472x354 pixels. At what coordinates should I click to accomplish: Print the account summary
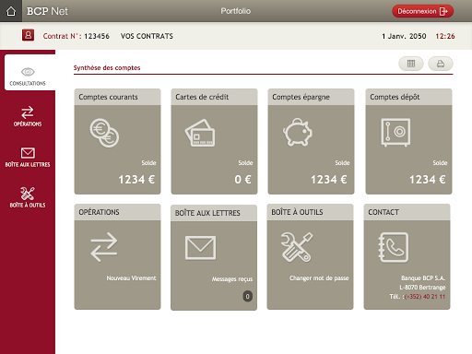coord(441,64)
